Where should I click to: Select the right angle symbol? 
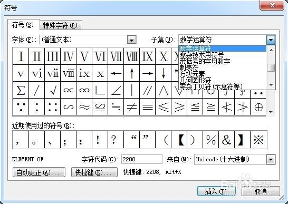[100, 90]
